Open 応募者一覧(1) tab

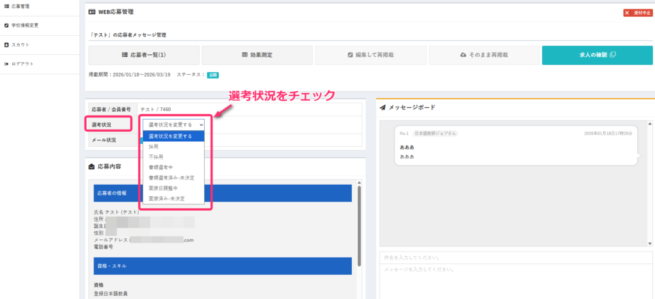coord(144,56)
